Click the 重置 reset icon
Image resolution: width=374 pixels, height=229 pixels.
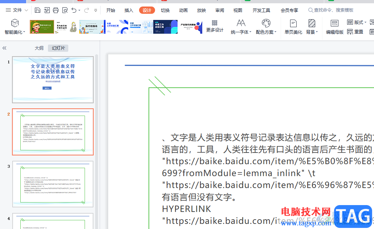pyautogui.click(x=350, y=32)
